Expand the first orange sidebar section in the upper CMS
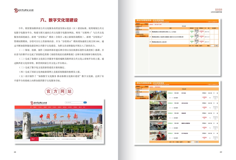Screen dimensions: 236x160 (142, 26)
